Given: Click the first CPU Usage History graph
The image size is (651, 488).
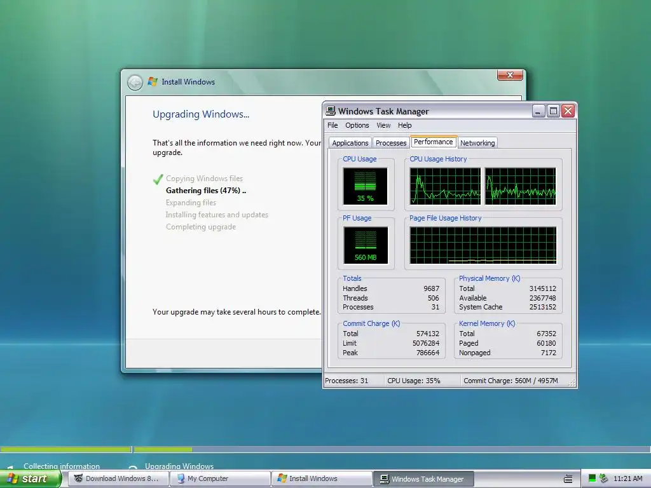Looking at the screenshot, I should [445, 186].
